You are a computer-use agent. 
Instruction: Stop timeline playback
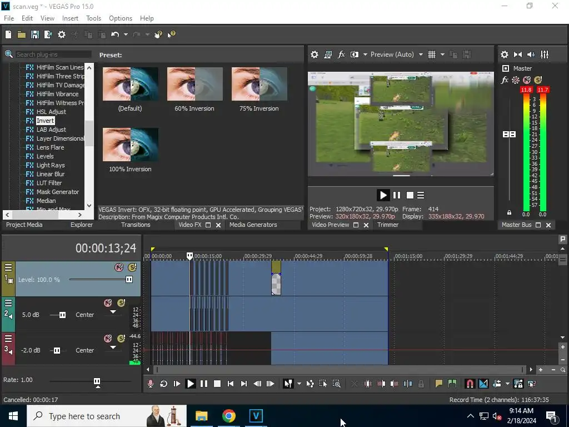coord(217,384)
